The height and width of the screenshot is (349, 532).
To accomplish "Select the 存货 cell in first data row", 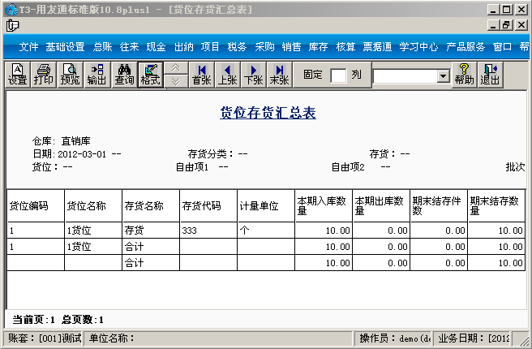I will click(151, 231).
